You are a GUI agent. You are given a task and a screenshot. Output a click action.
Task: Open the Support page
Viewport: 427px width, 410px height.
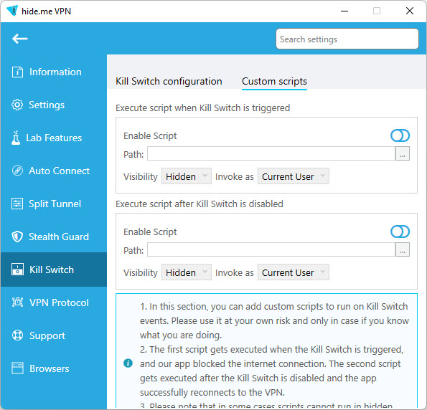click(54, 335)
